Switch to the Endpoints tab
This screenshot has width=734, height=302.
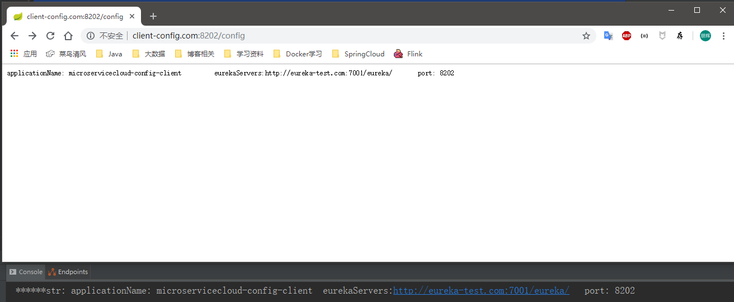(68, 272)
